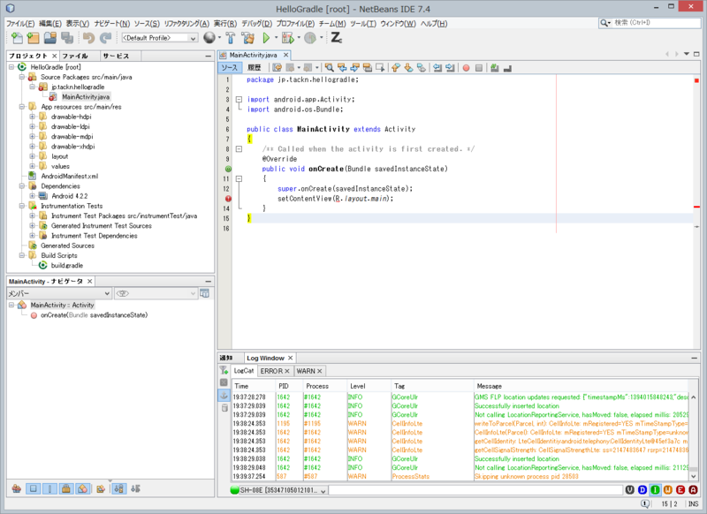Collapse the HelloGradle [root] node
The height and width of the screenshot is (514, 707).
point(11,67)
